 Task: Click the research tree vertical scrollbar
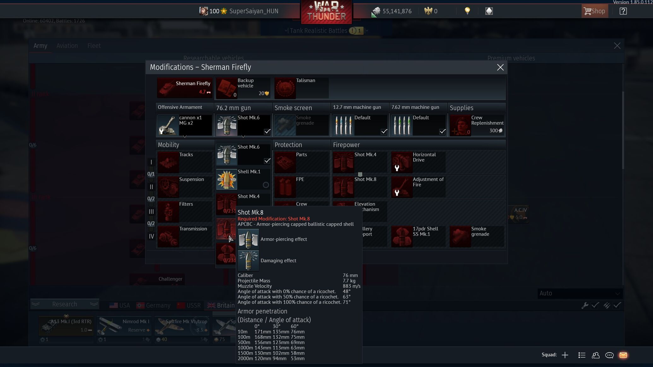click(x=623, y=130)
